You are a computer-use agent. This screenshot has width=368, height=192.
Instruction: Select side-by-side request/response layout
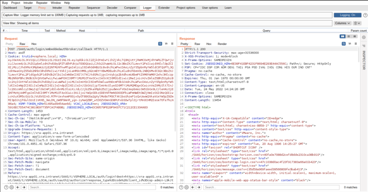click(343, 36)
